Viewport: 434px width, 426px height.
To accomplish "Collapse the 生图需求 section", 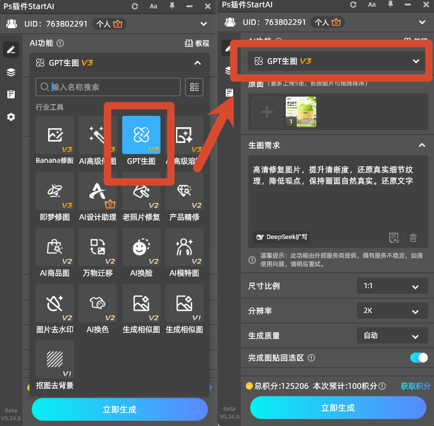I will [x=422, y=145].
